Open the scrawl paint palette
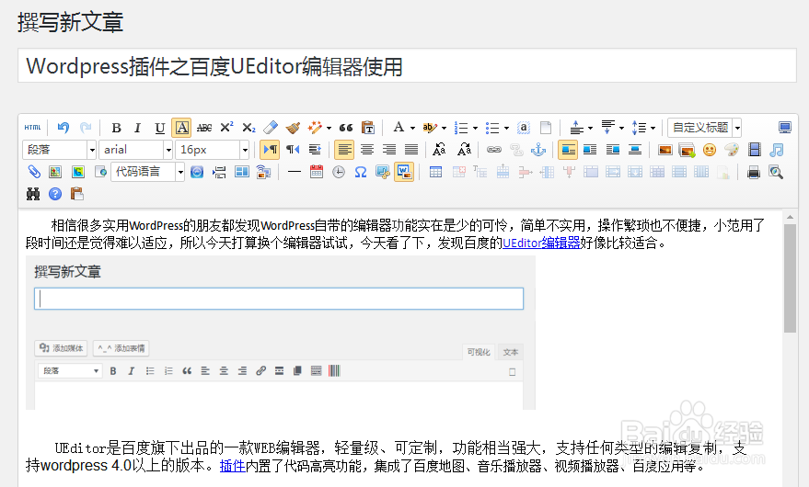 [732, 150]
